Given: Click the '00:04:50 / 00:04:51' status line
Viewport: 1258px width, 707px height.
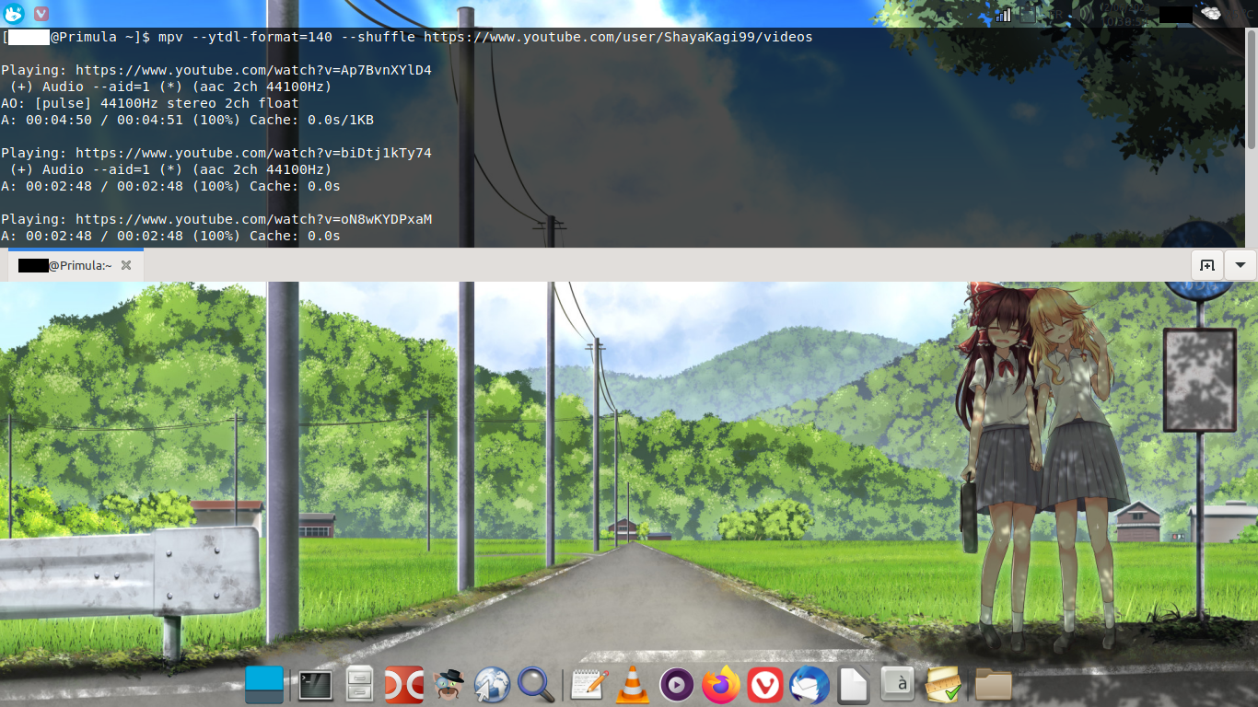Looking at the screenshot, I should [188, 120].
